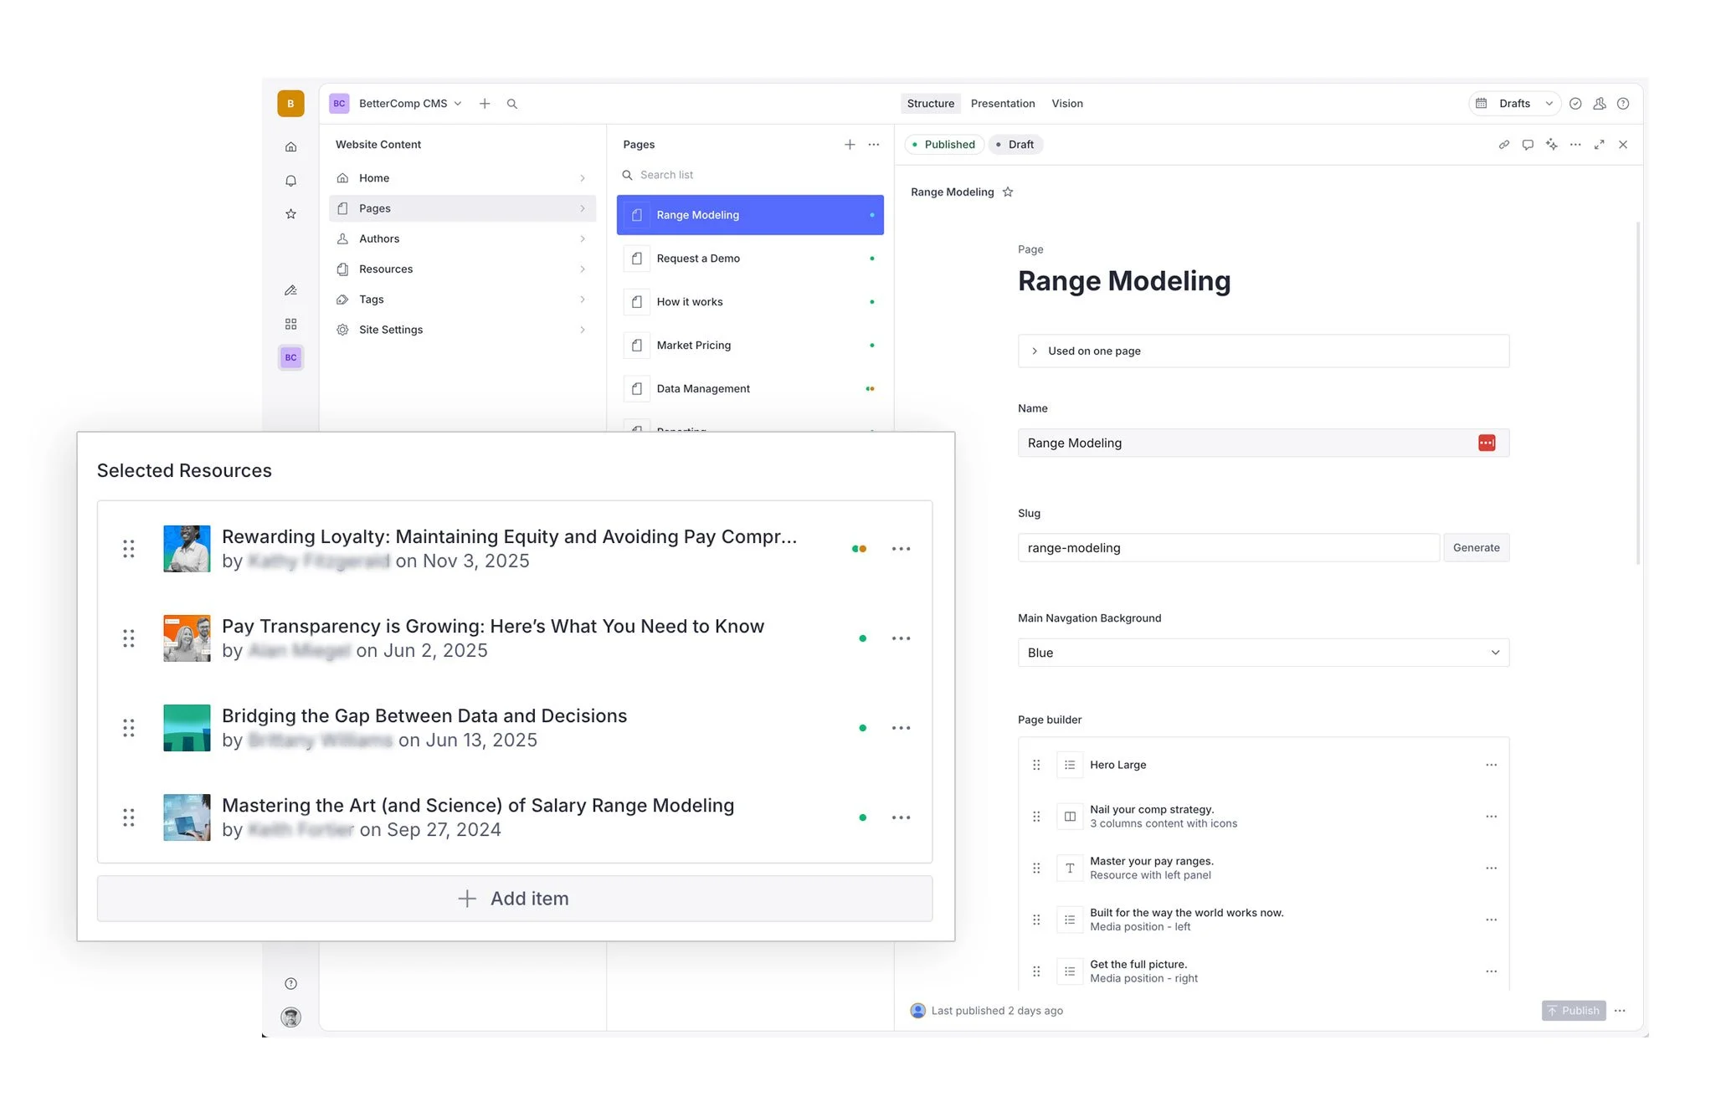The image size is (1721, 1117).
Task: Switch to the Vision tab
Action: pyautogui.click(x=1066, y=104)
